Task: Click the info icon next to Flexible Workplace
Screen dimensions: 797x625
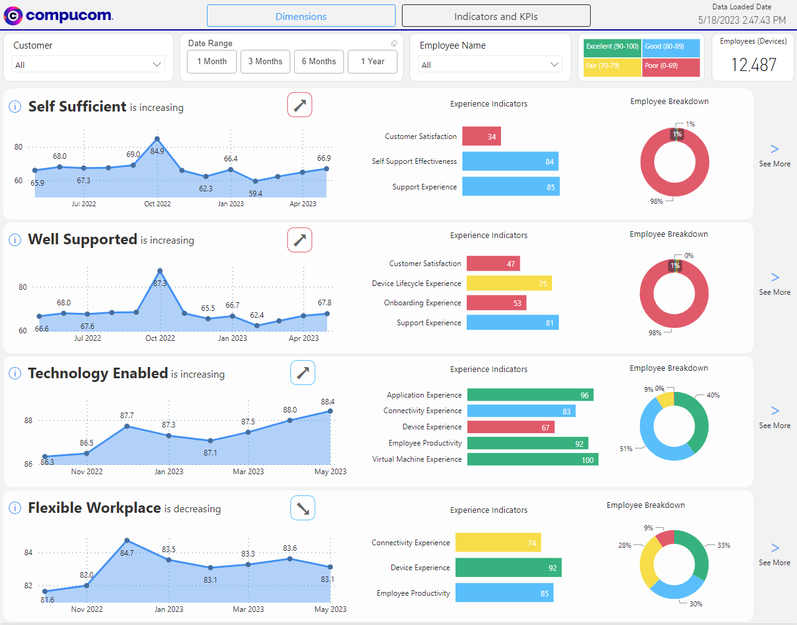Action: [x=15, y=508]
